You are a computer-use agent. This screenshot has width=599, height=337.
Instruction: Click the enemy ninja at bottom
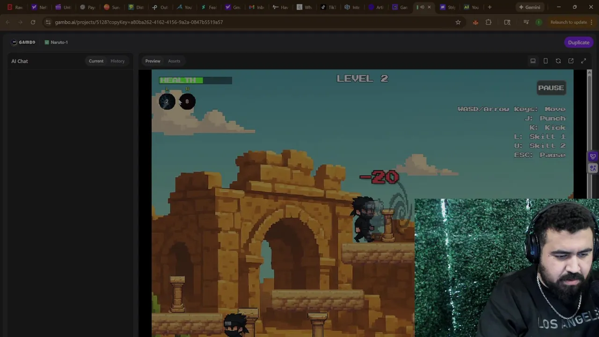pyautogui.click(x=235, y=325)
